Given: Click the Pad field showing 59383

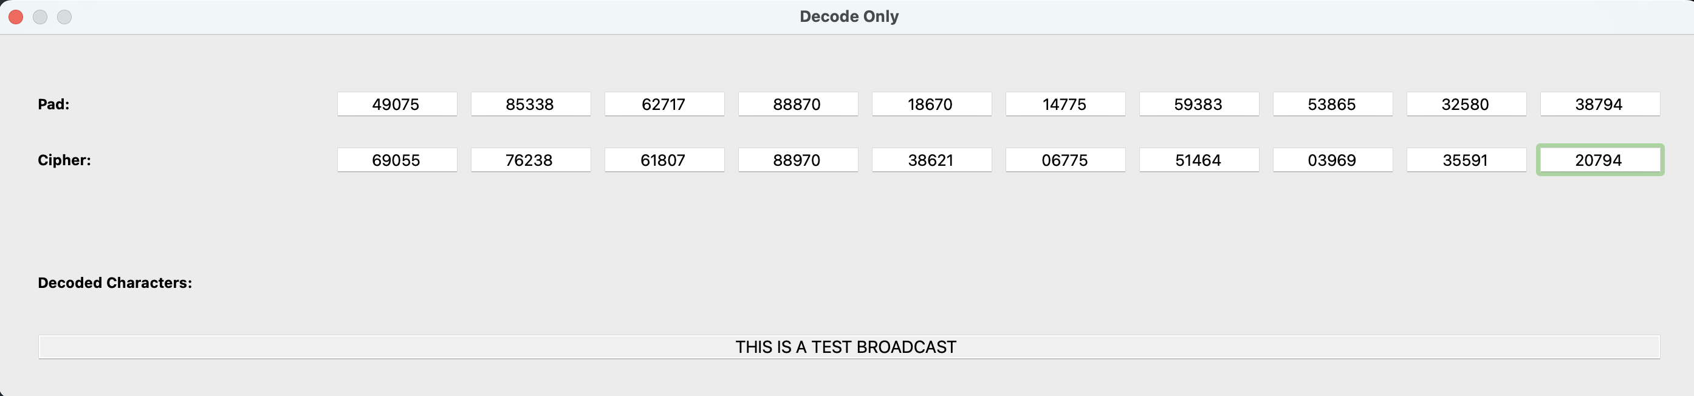Looking at the screenshot, I should tap(1199, 103).
